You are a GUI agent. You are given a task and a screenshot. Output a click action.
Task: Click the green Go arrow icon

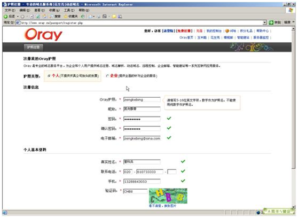coord(271,22)
